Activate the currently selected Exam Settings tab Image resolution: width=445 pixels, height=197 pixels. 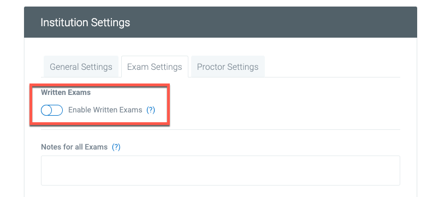click(155, 67)
